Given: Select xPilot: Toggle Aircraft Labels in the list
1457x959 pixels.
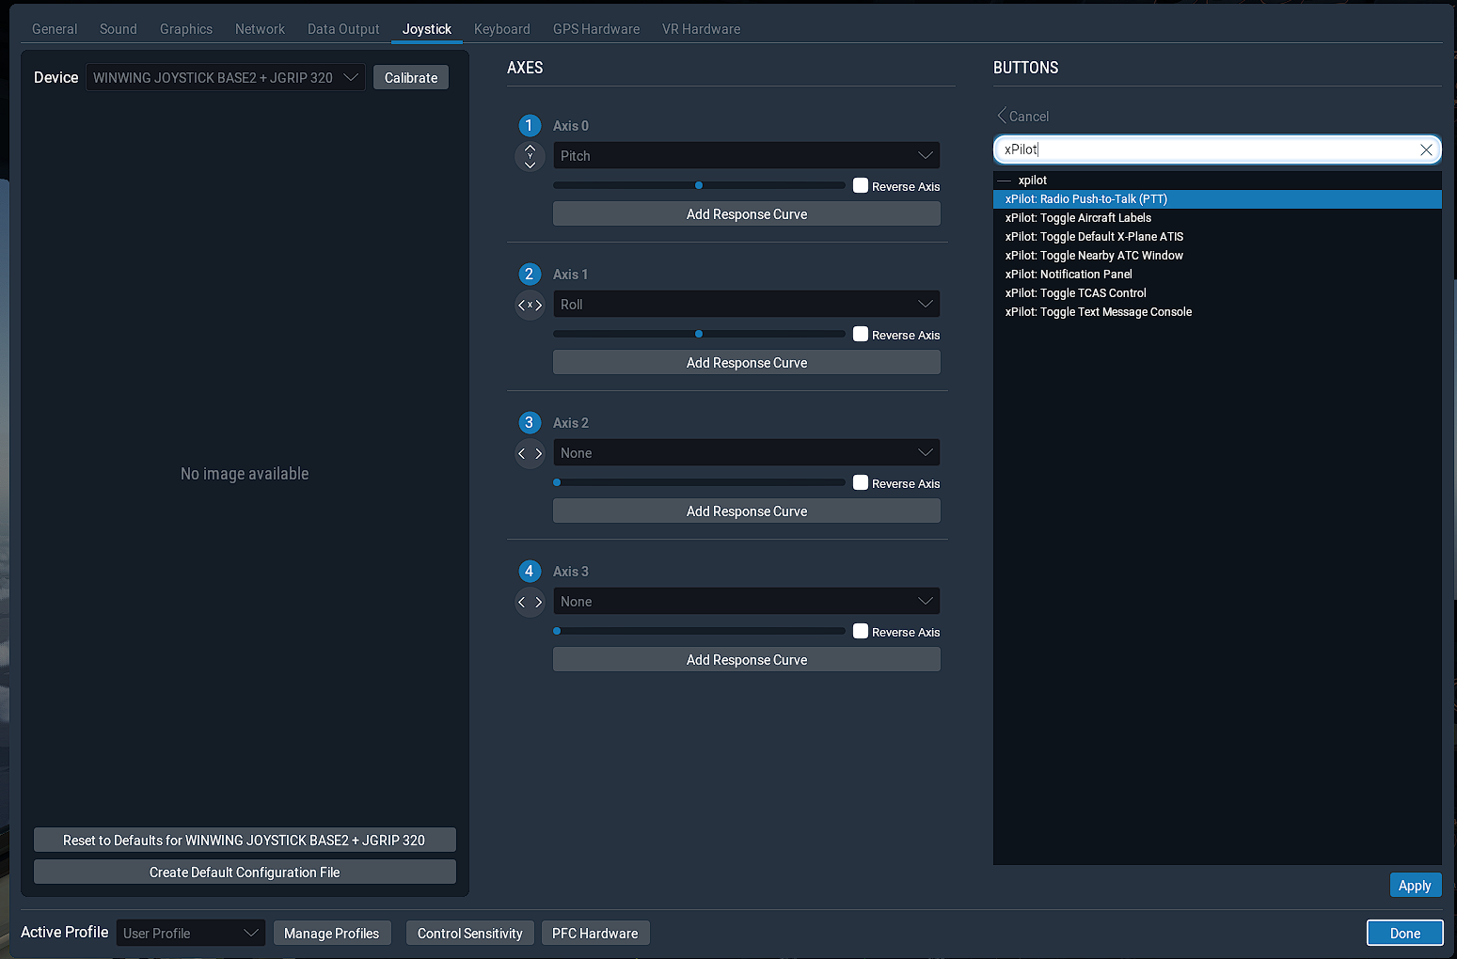Looking at the screenshot, I should tap(1078, 217).
